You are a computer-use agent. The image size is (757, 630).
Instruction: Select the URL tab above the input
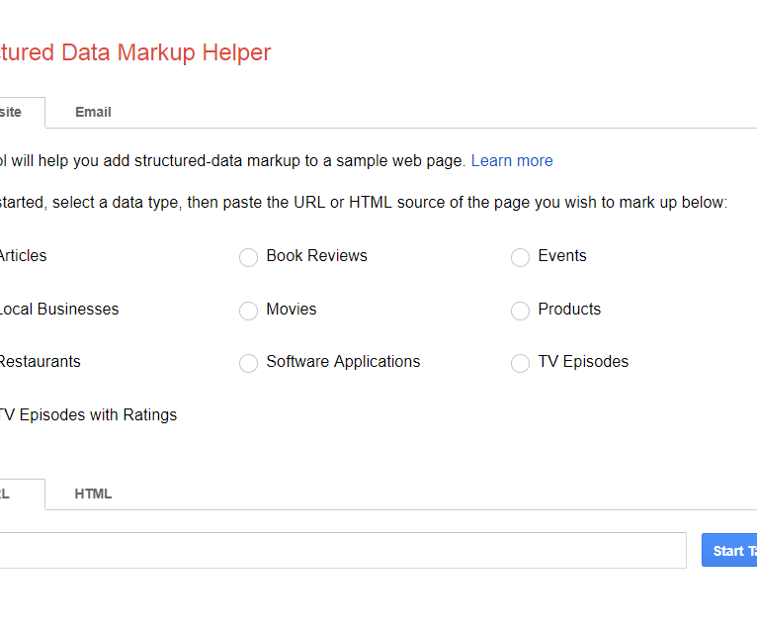10,494
